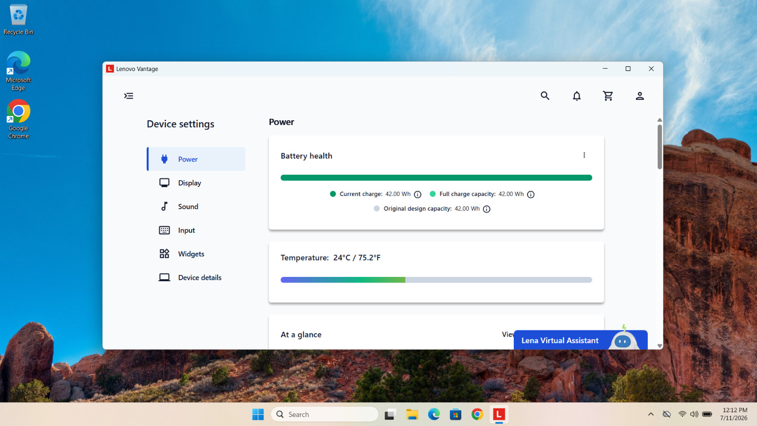Click the Sound music note icon
The height and width of the screenshot is (426, 757).
[x=164, y=206]
